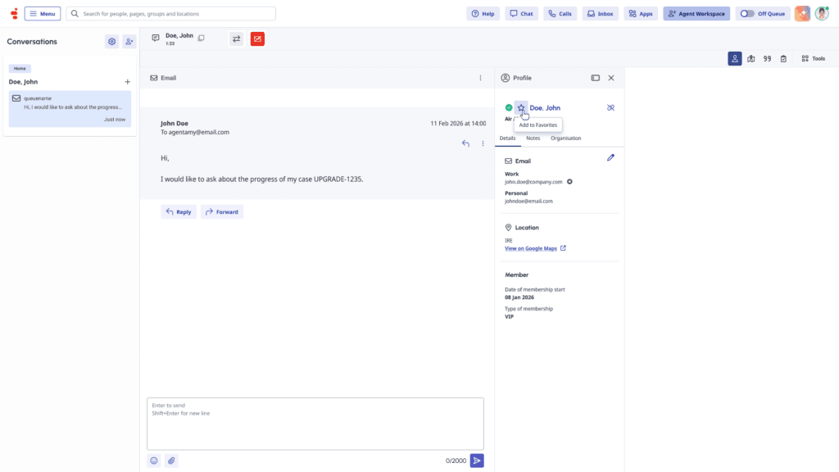This screenshot has width=839, height=472.
Task: Click the Profile panel pop-out icon
Action: [596, 78]
